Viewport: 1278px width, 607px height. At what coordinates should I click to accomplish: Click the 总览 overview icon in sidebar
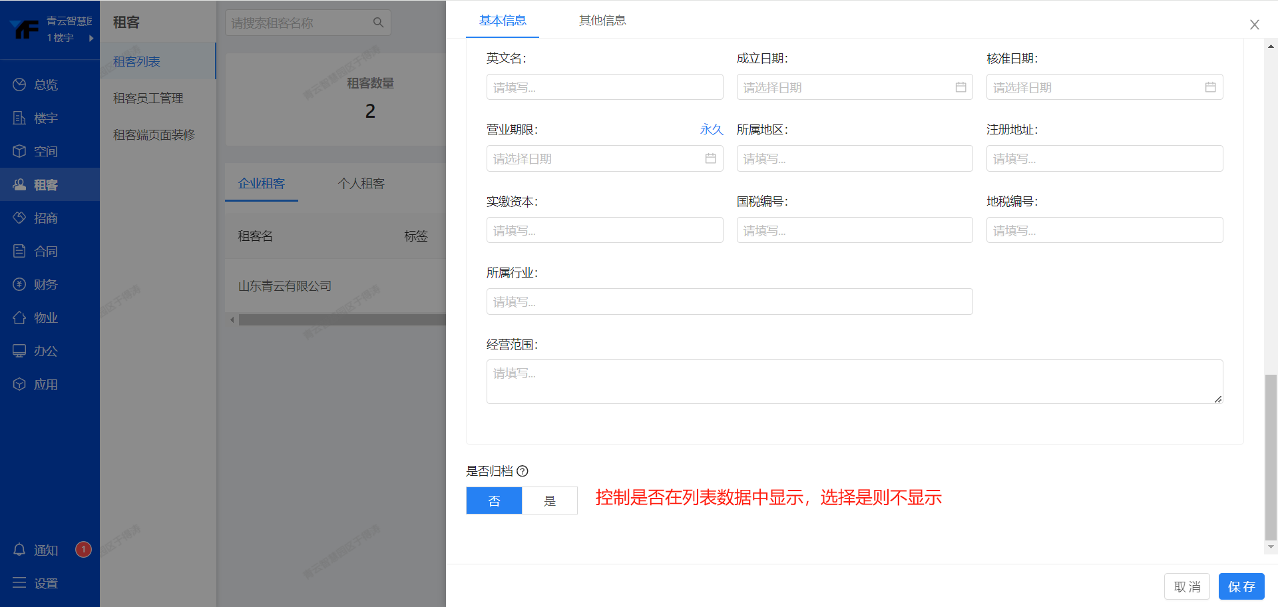pos(19,85)
